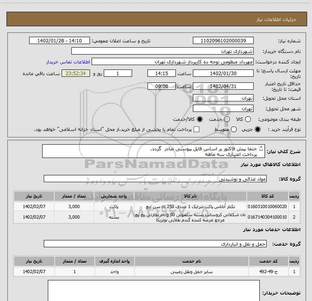Click the requester field مهرداد منظومی

pyautogui.click(x=173, y=62)
